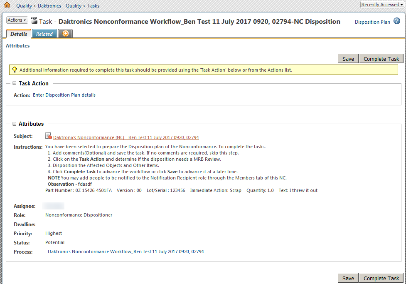Open the Disposition Plan link
406x284 pixels.
pyautogui.click(x=372, y=22)
